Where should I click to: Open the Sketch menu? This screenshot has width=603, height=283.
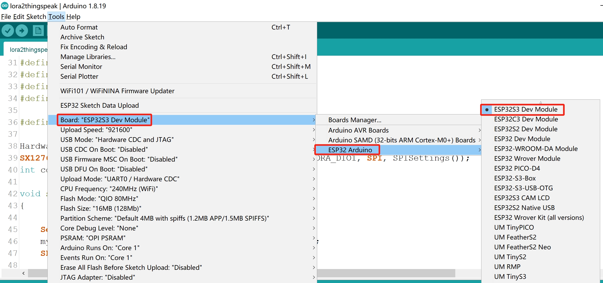[36, 17]
